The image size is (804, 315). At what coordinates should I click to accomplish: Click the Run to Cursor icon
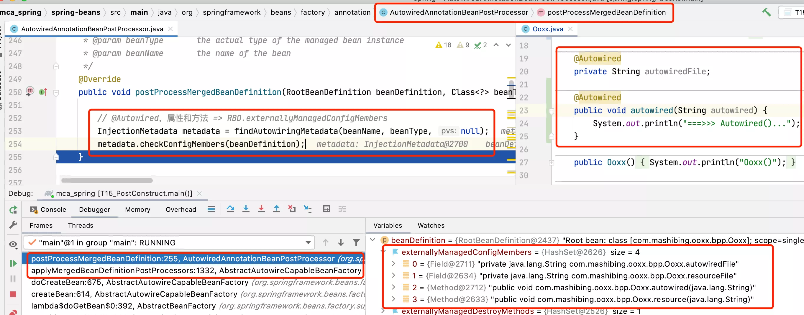(307, 209)
